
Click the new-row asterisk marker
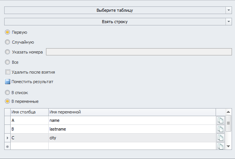point(7,146)
